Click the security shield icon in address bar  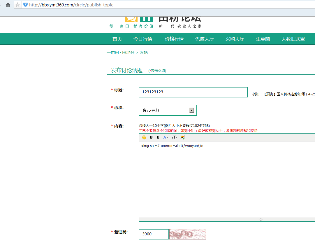pyautogui.click(x=25, y=5)
